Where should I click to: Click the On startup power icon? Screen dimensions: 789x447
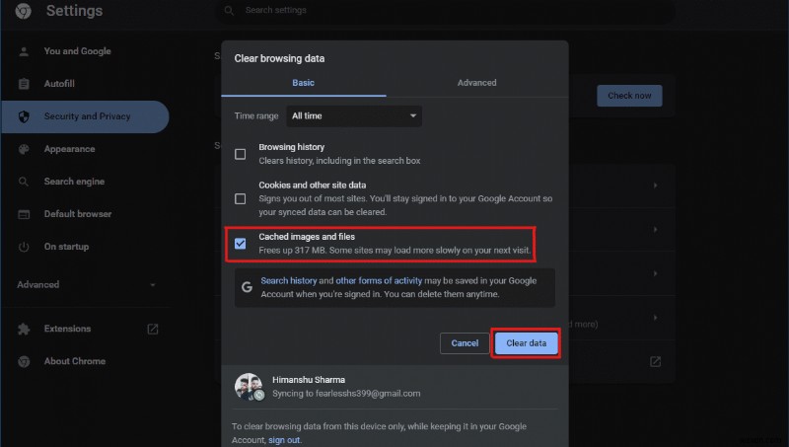coord(24,247)
